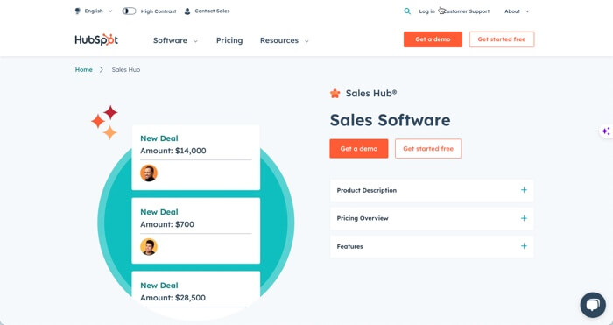This screenshot has height=325, width=613.
Task: Click the Amount: $14,000 text
Action: 173,151
